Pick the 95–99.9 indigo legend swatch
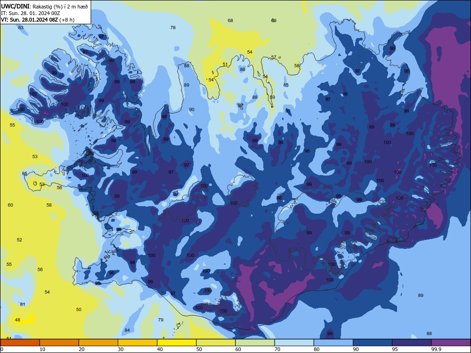The height and width of the screenshot is (353, 471). 412,343
